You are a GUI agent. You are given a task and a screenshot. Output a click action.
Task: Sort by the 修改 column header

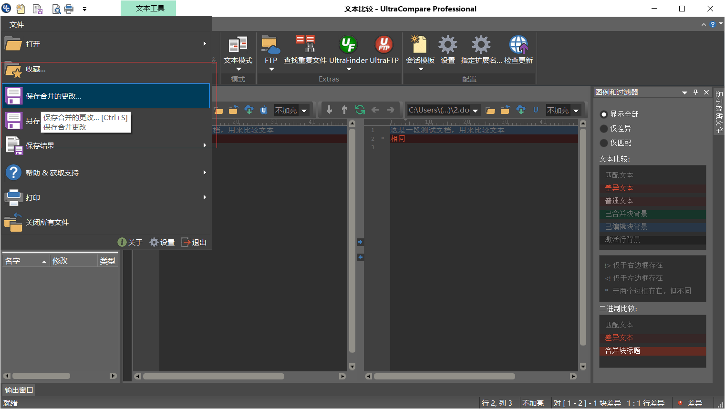pos(73,261)
